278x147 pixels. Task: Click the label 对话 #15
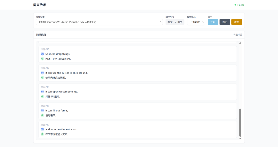(45, 87)
